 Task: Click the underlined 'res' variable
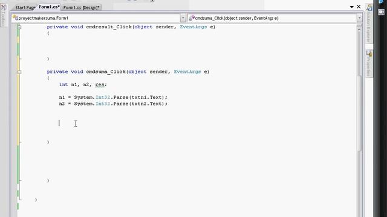(100, 84)
